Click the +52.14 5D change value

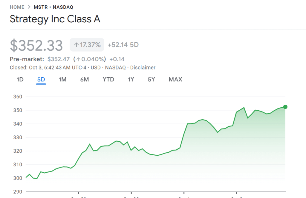tap(123, 45)
